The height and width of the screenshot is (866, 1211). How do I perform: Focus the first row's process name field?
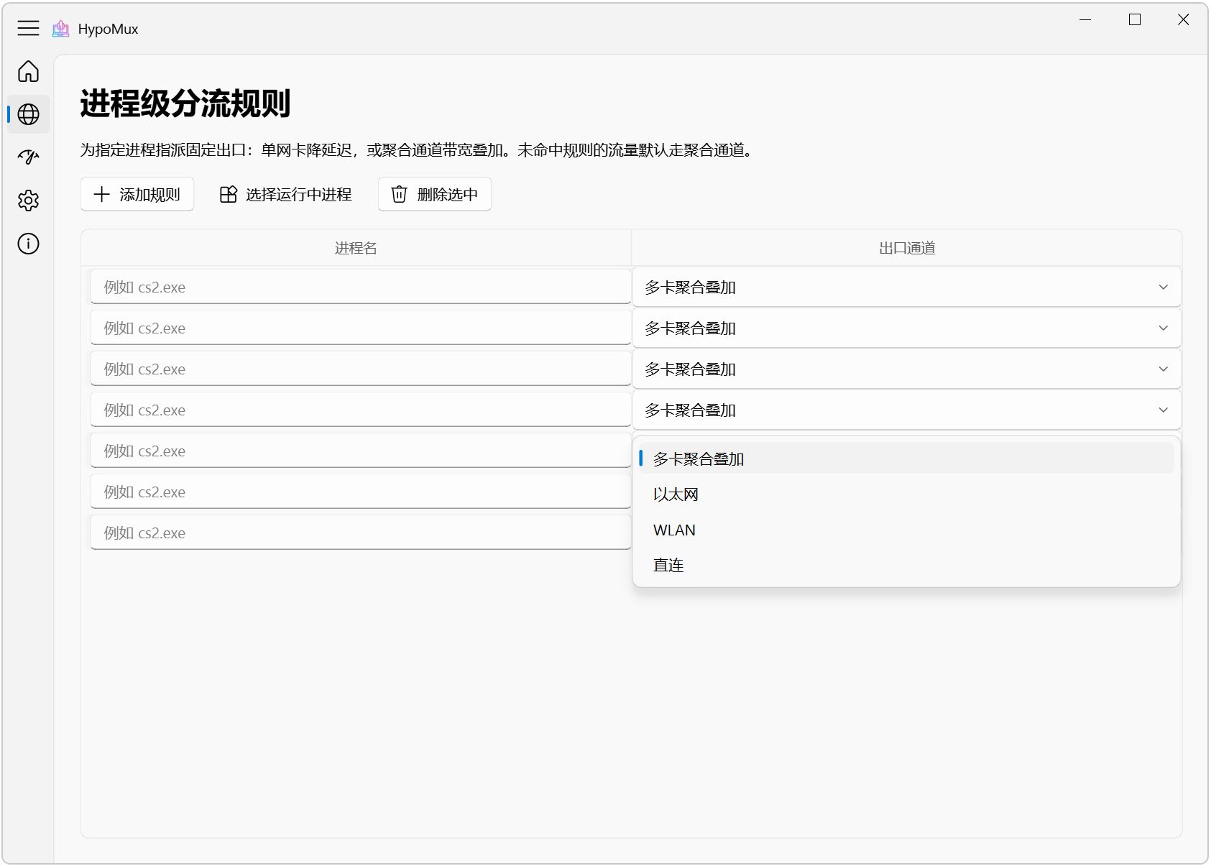(361, 287)
